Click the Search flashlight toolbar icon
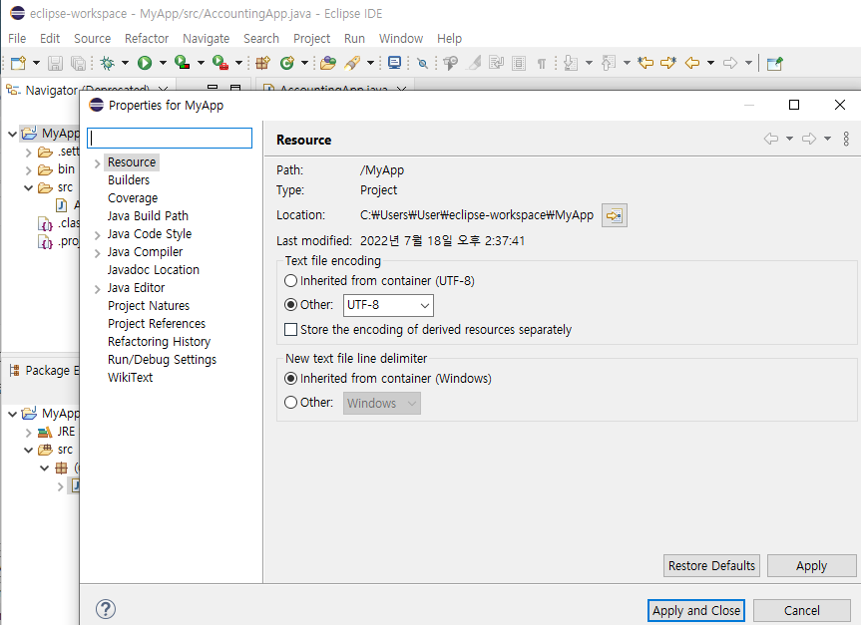Screen dimensions: 861x625 coord(352,63)
